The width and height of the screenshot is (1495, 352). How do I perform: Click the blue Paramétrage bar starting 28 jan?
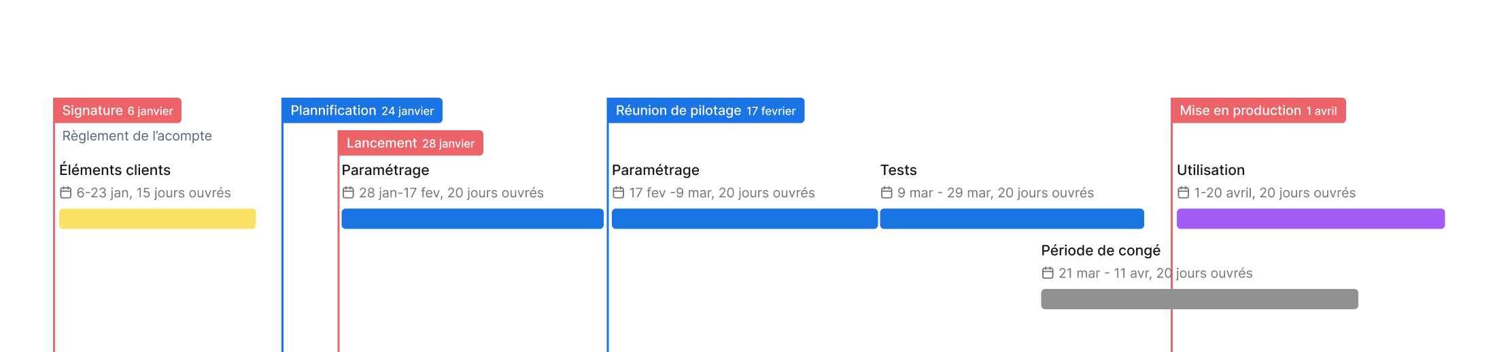coord(472,218)
